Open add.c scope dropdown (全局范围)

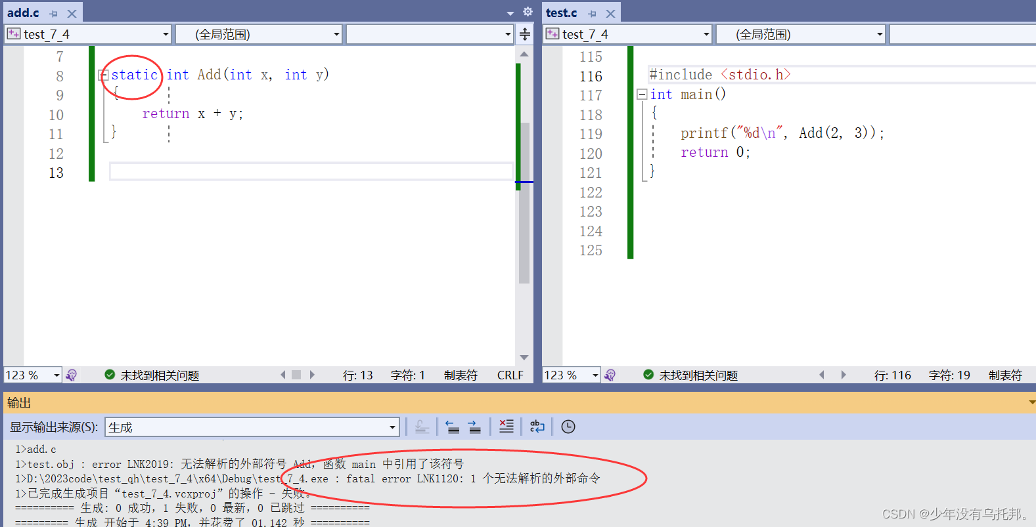[259, 34]
